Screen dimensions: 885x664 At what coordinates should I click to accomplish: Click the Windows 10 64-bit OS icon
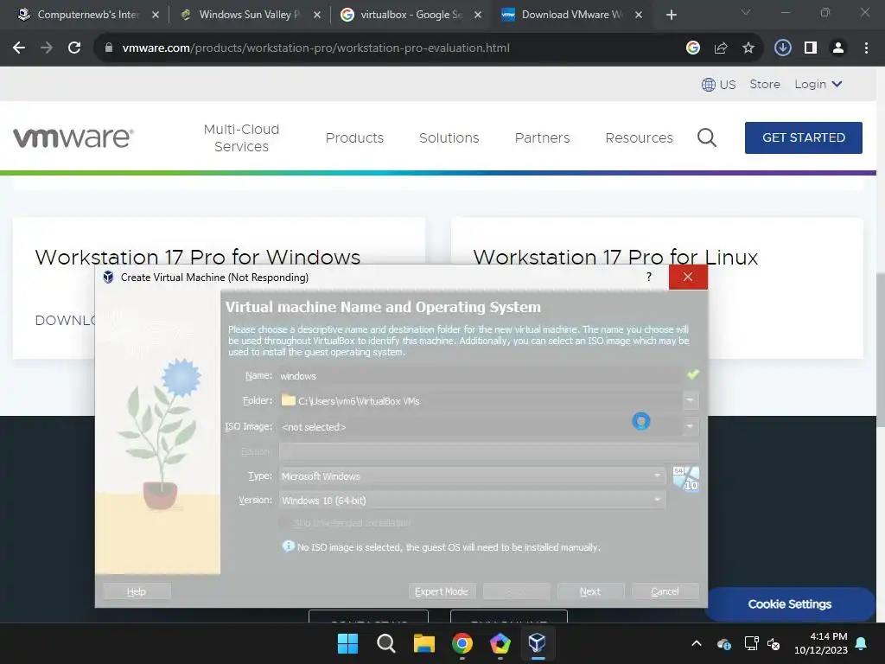click(x=685, y=479)
